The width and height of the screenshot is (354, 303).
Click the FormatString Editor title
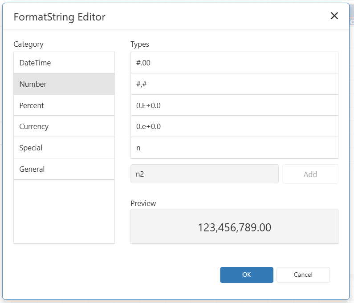[60, 17]
